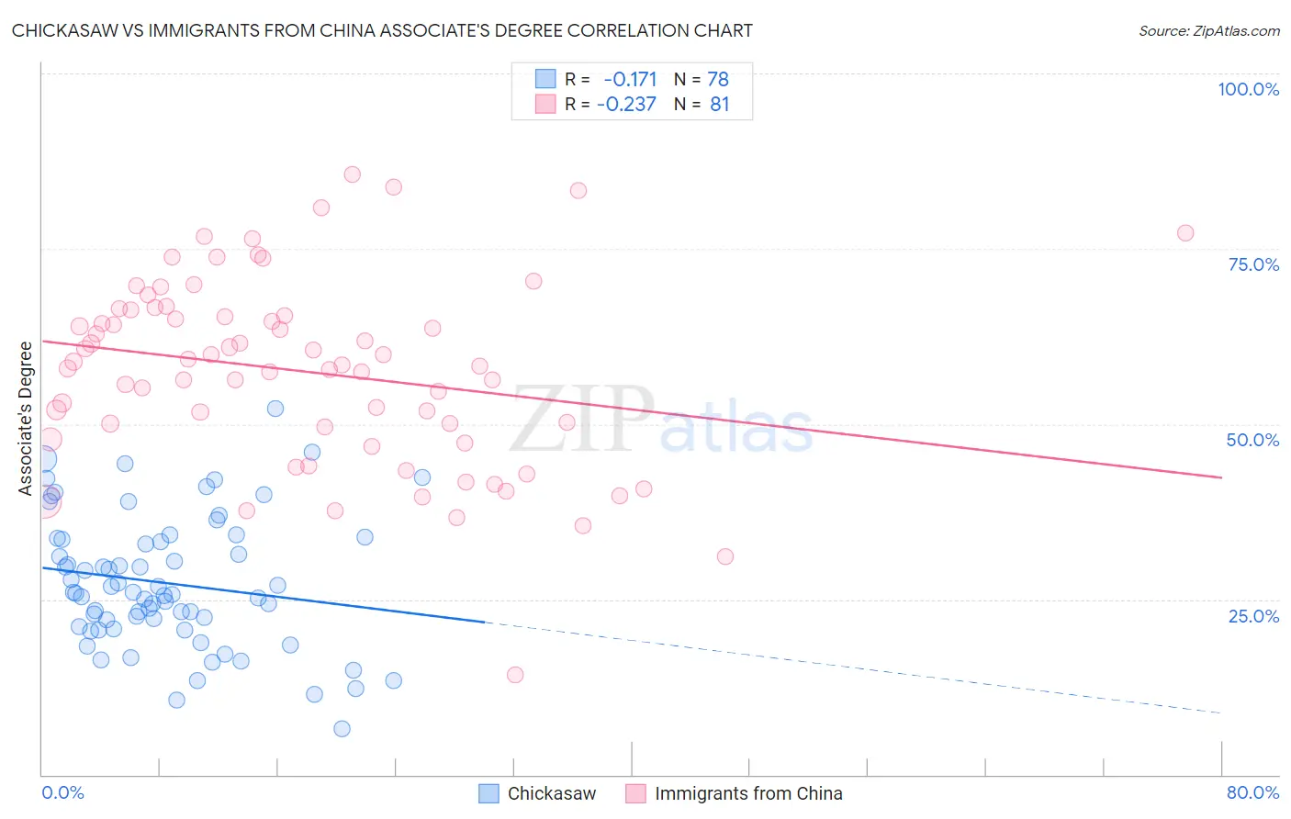Click the pink Immigrants from China legend swatch
Screen dimensions: 1291x819
[636, 793]
